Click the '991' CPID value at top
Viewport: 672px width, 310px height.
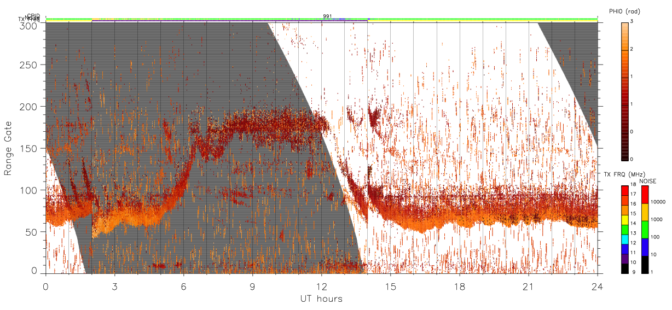coord(327,16)
